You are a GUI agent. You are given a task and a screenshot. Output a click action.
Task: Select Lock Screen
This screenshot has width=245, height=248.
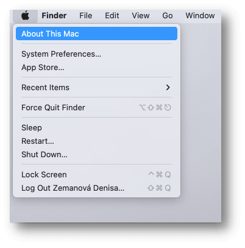(96, 175)
